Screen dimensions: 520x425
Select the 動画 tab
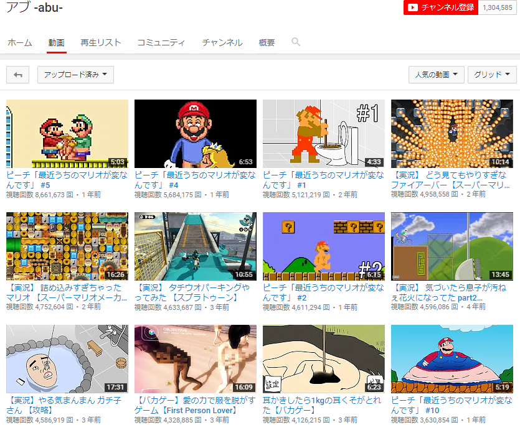point(57,43)
